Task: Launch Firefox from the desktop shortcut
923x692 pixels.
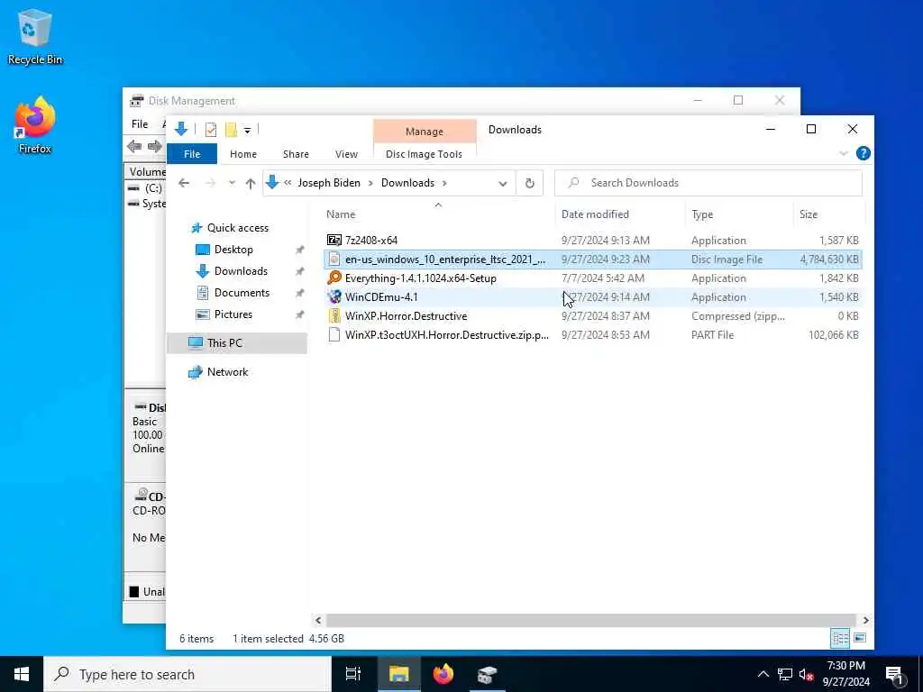Action: click(x=35, y=125)
